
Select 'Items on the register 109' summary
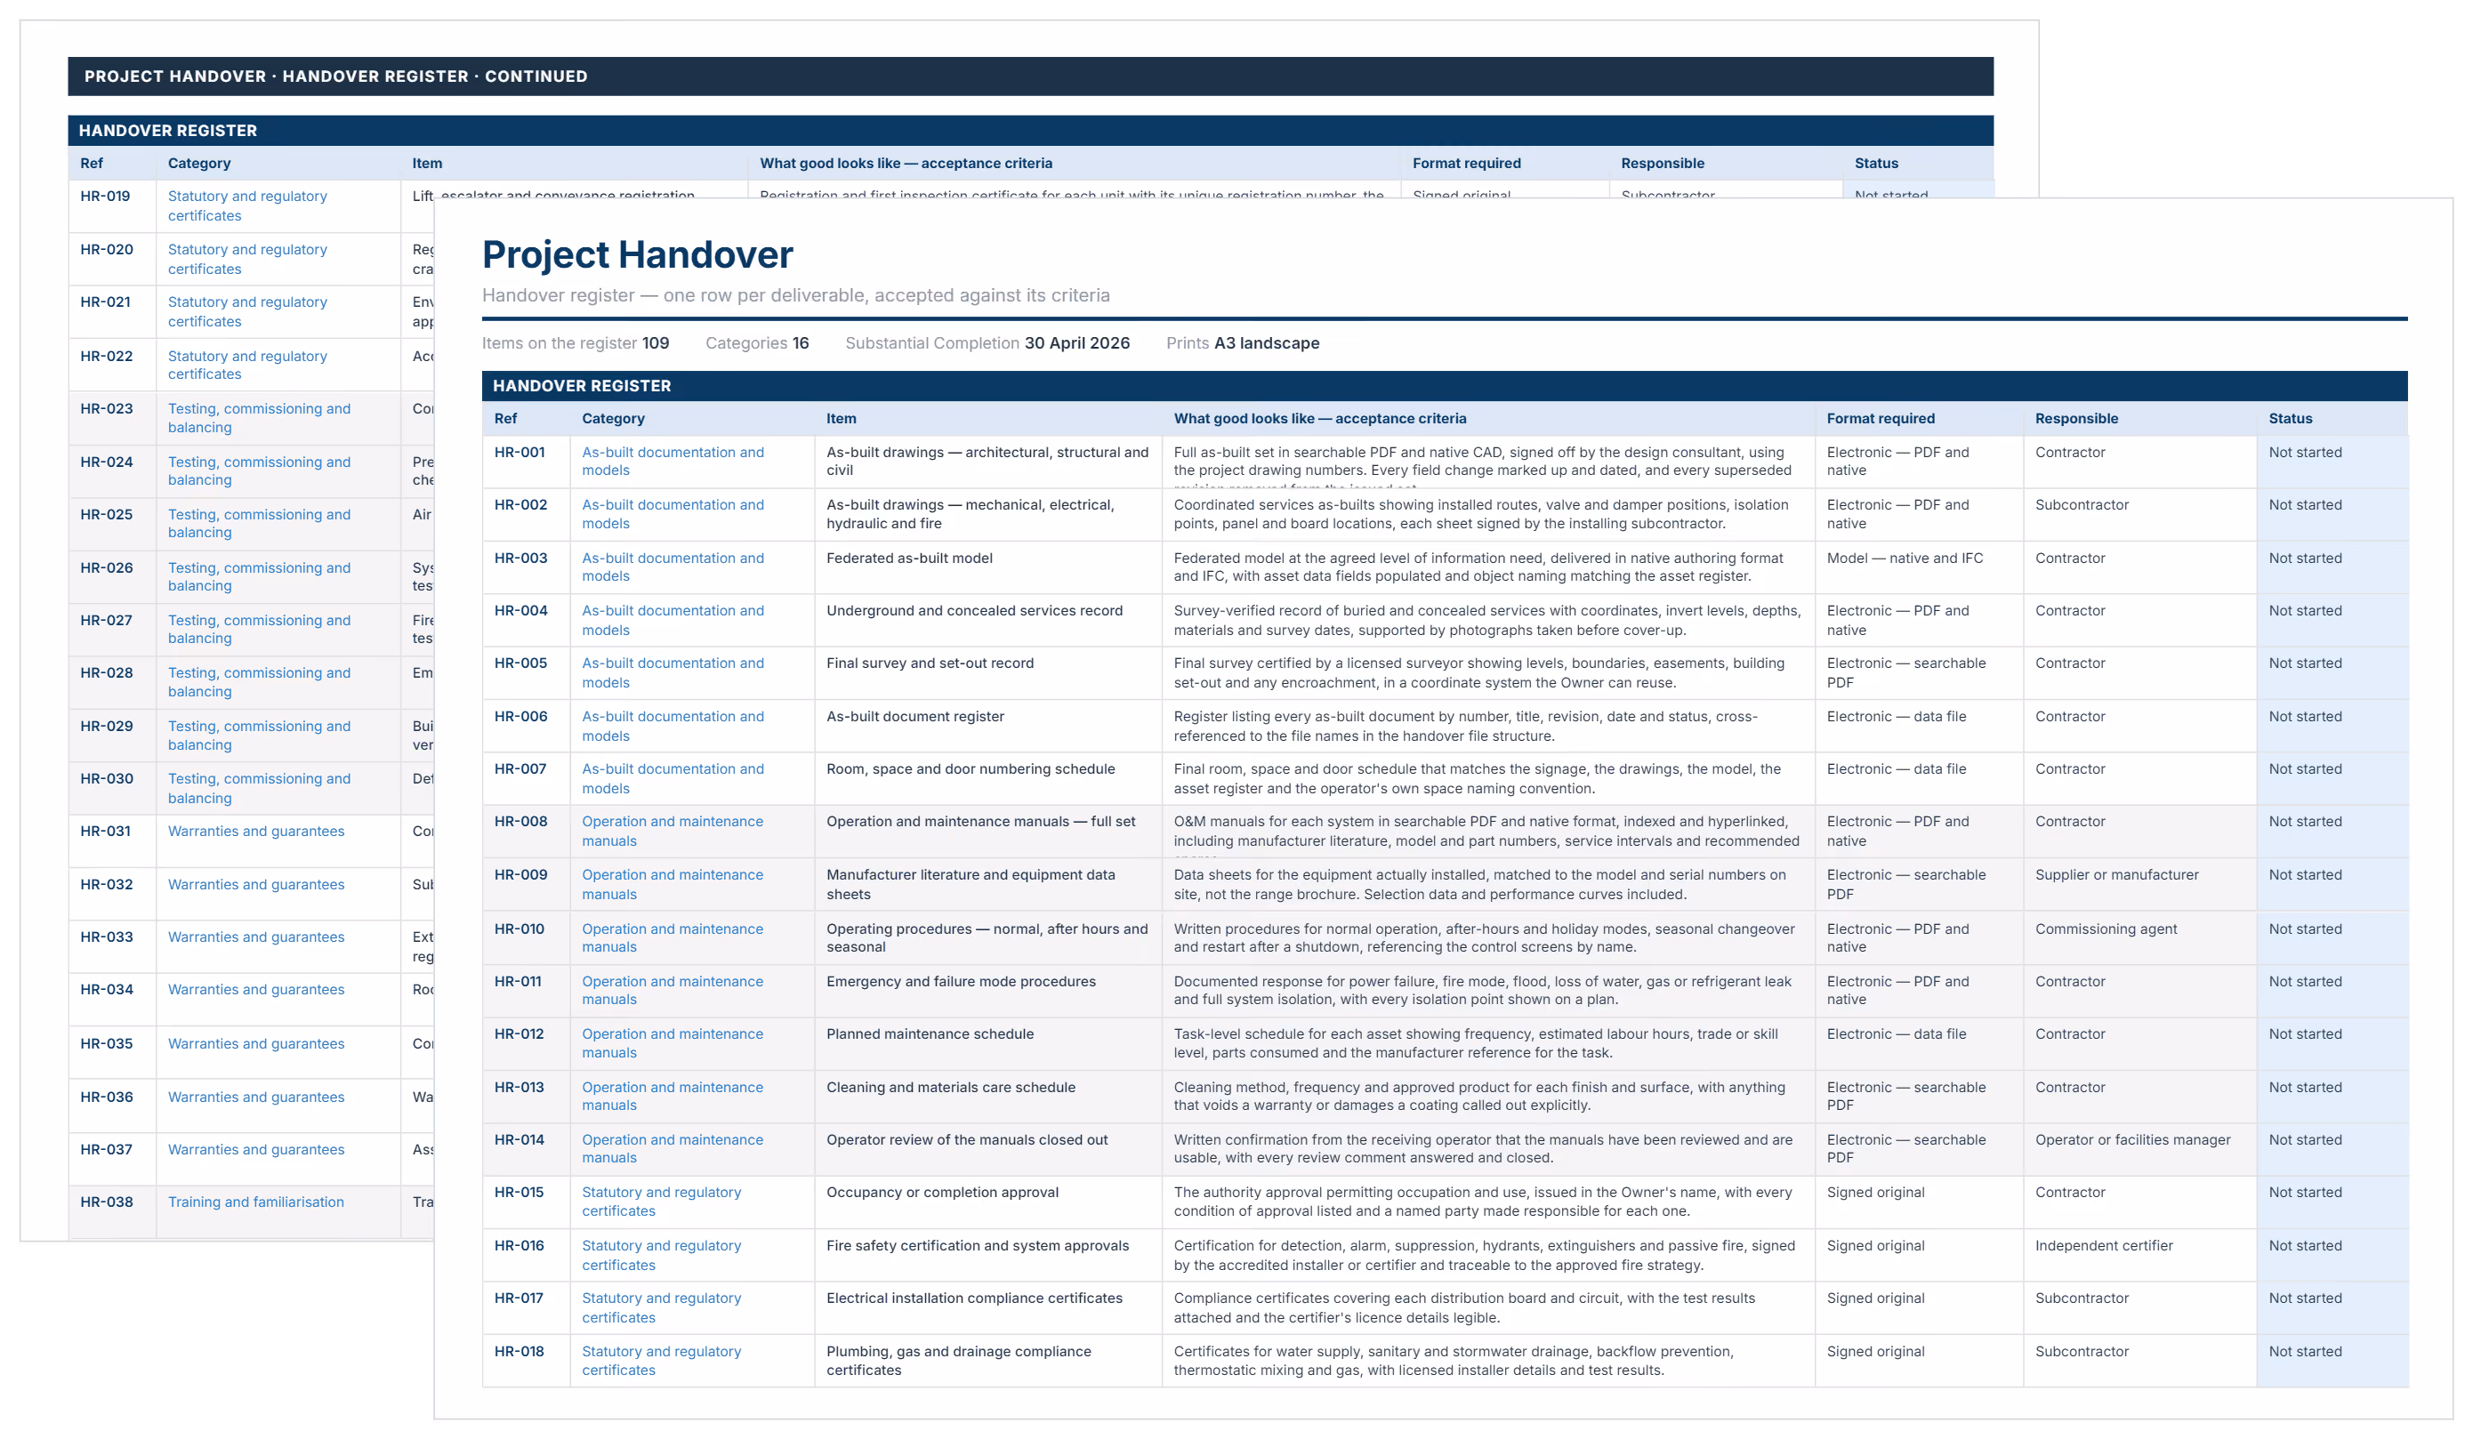coord(575,343)
